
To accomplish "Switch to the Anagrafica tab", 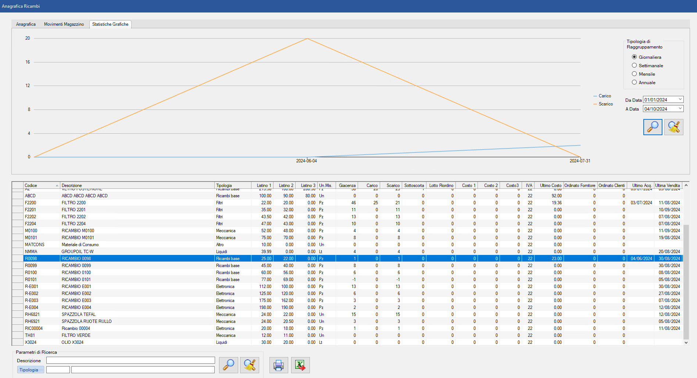I will tap(26, 24).
